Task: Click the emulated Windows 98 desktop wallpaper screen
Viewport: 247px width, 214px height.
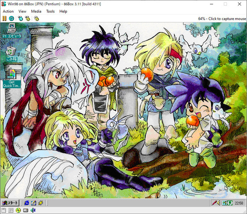Action: click(123, 110)
